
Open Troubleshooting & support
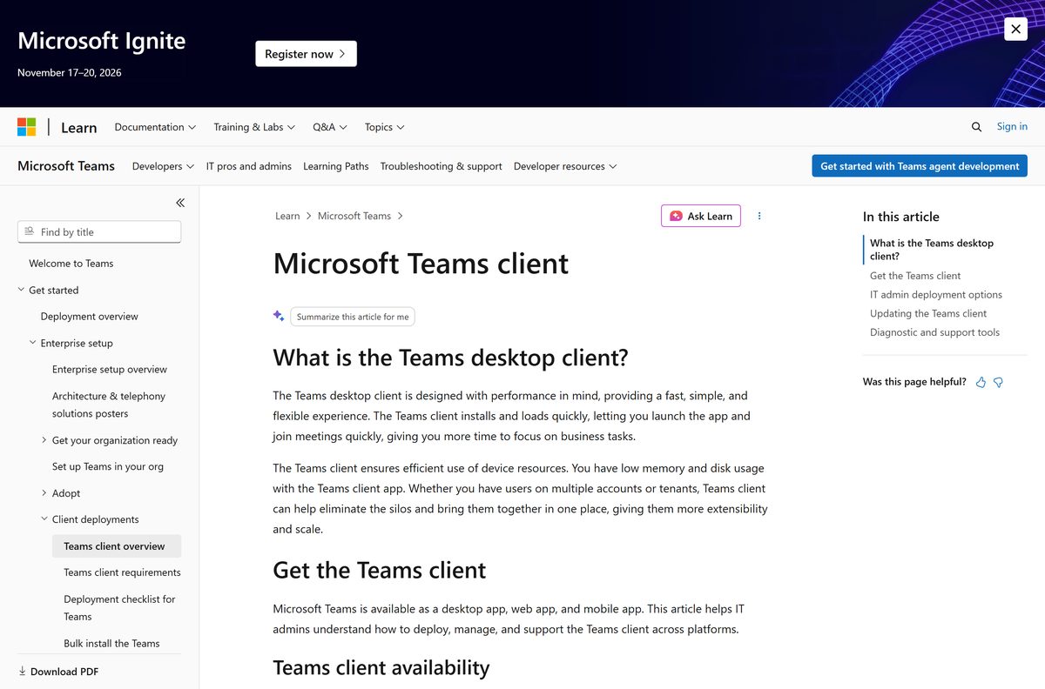click(442, 166)
